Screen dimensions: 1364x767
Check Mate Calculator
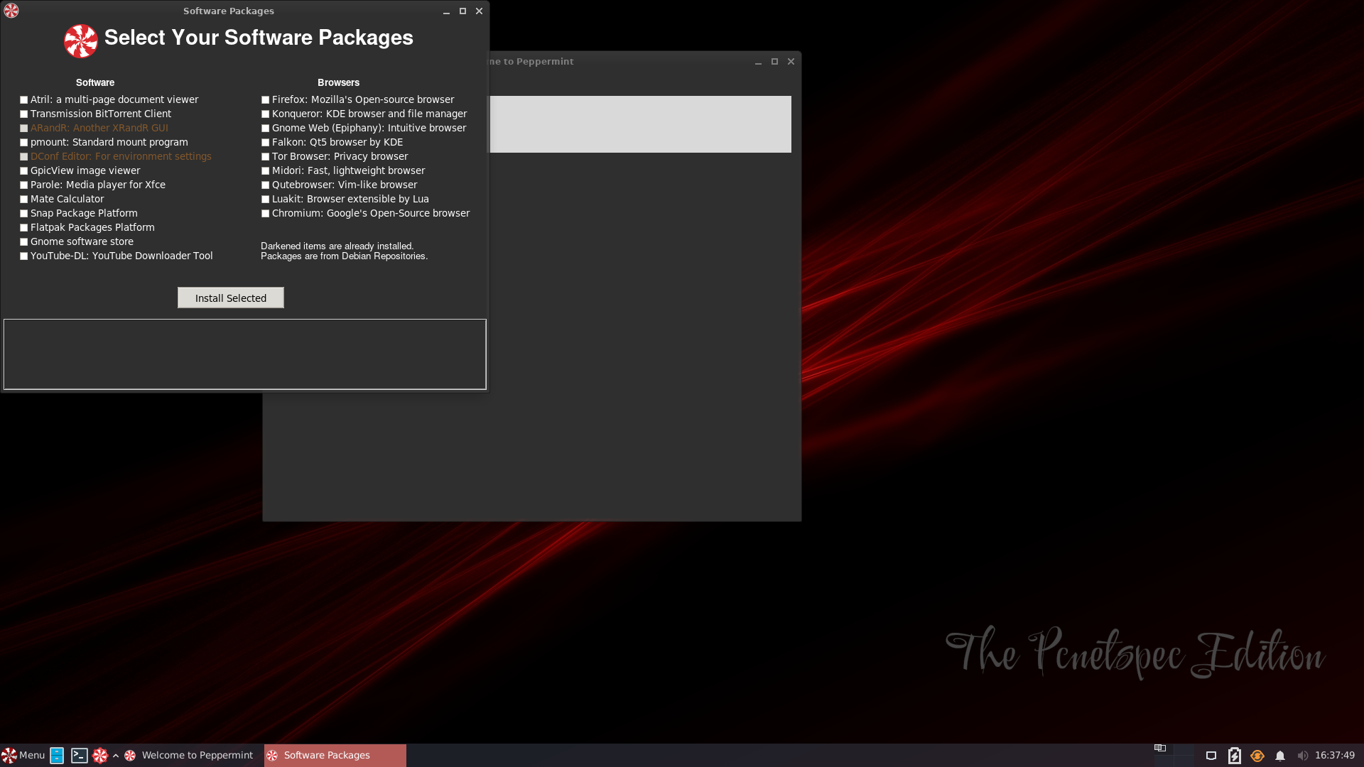[x=24, y=200]
